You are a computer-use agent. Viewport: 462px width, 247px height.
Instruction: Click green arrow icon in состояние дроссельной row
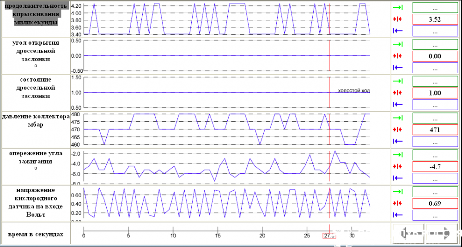pos(398,81)
